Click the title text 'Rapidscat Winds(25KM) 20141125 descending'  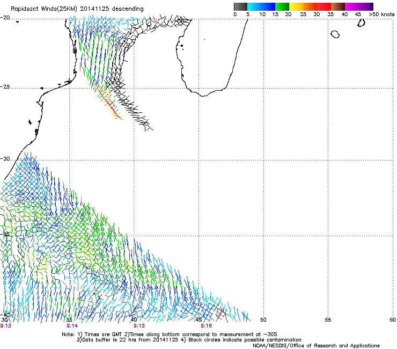[x=77, y=9]
